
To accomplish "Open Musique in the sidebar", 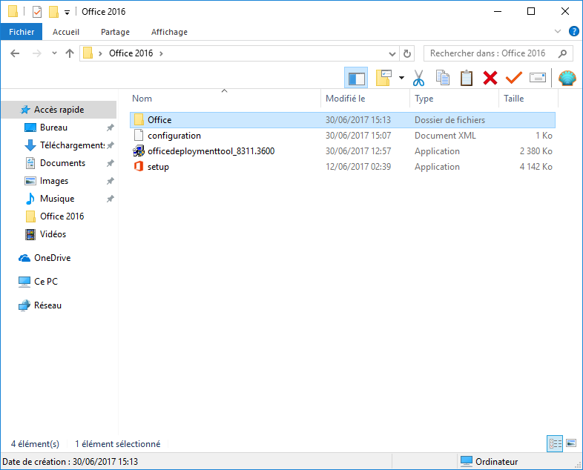I will [x=57, y=199].
